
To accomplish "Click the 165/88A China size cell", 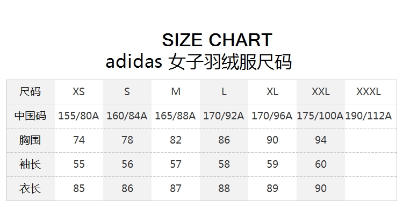I will point(175,116).
